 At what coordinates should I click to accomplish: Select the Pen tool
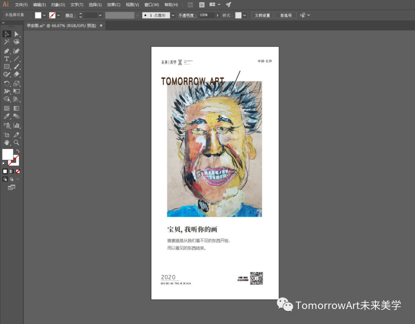click(x=7, y=51)
